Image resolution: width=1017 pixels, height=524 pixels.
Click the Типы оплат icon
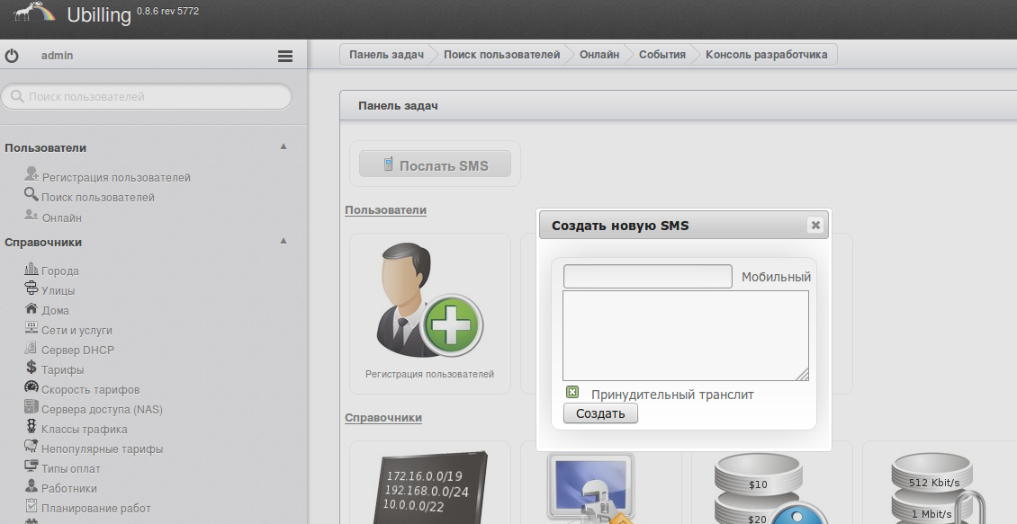click(x=31, y=466)
